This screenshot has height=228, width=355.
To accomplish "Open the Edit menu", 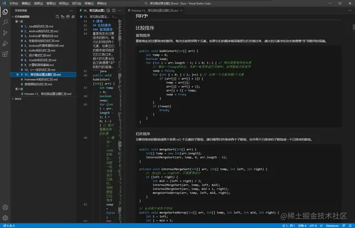I will (26, 3).
